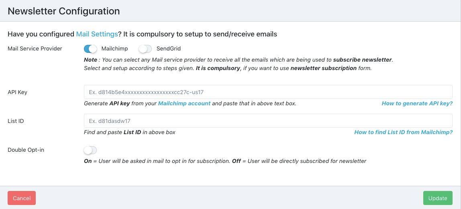461x209 pixels.
Task: Turn on the Double Opt-in switch
Action: [90, 150]
